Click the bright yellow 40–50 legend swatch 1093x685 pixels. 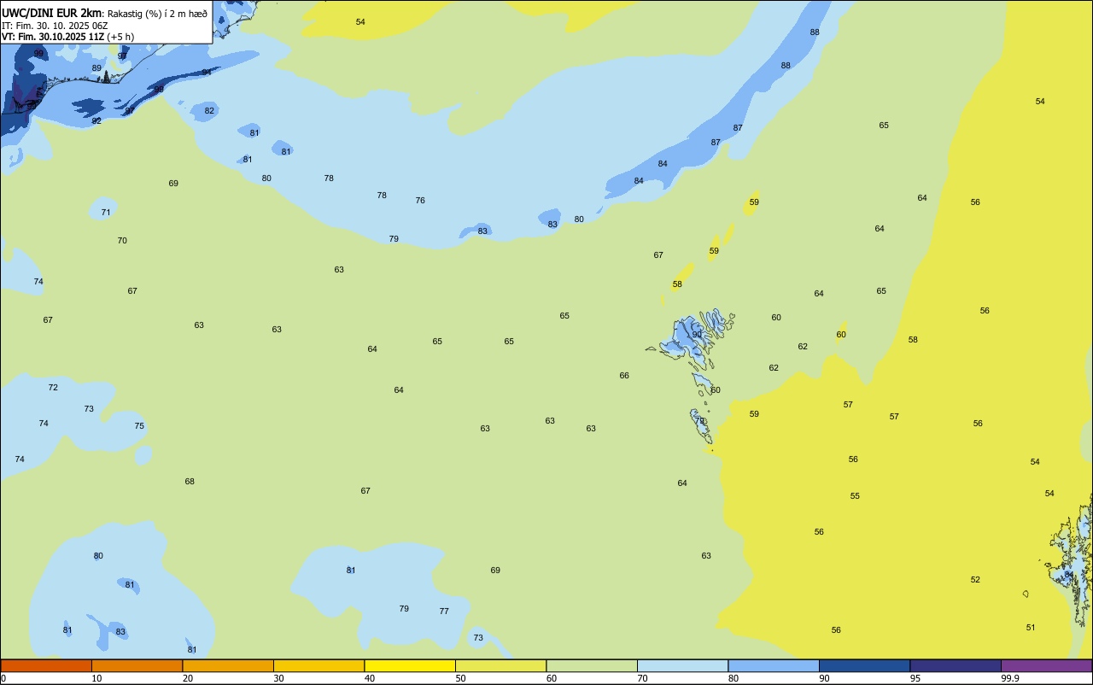coord(410,665)
